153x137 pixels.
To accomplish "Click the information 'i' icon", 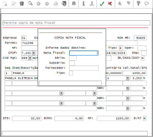I will click(83, 3).
